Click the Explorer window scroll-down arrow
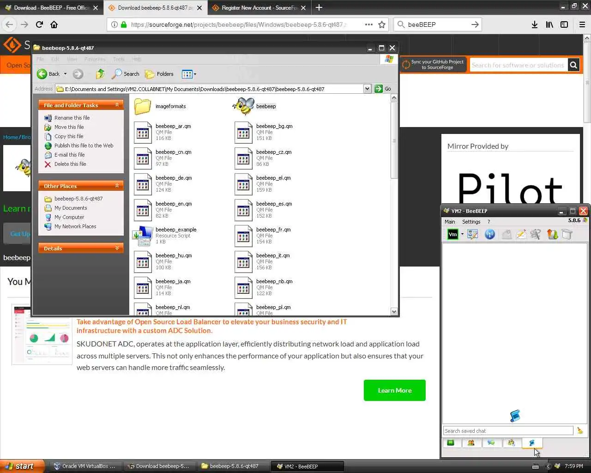This screenshot has height=473, width=591. (x=394, y=312)
